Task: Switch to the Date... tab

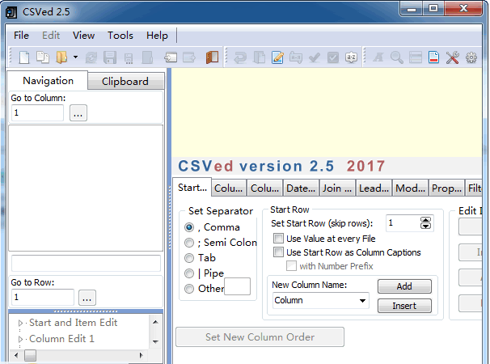Action: (301, 188)
